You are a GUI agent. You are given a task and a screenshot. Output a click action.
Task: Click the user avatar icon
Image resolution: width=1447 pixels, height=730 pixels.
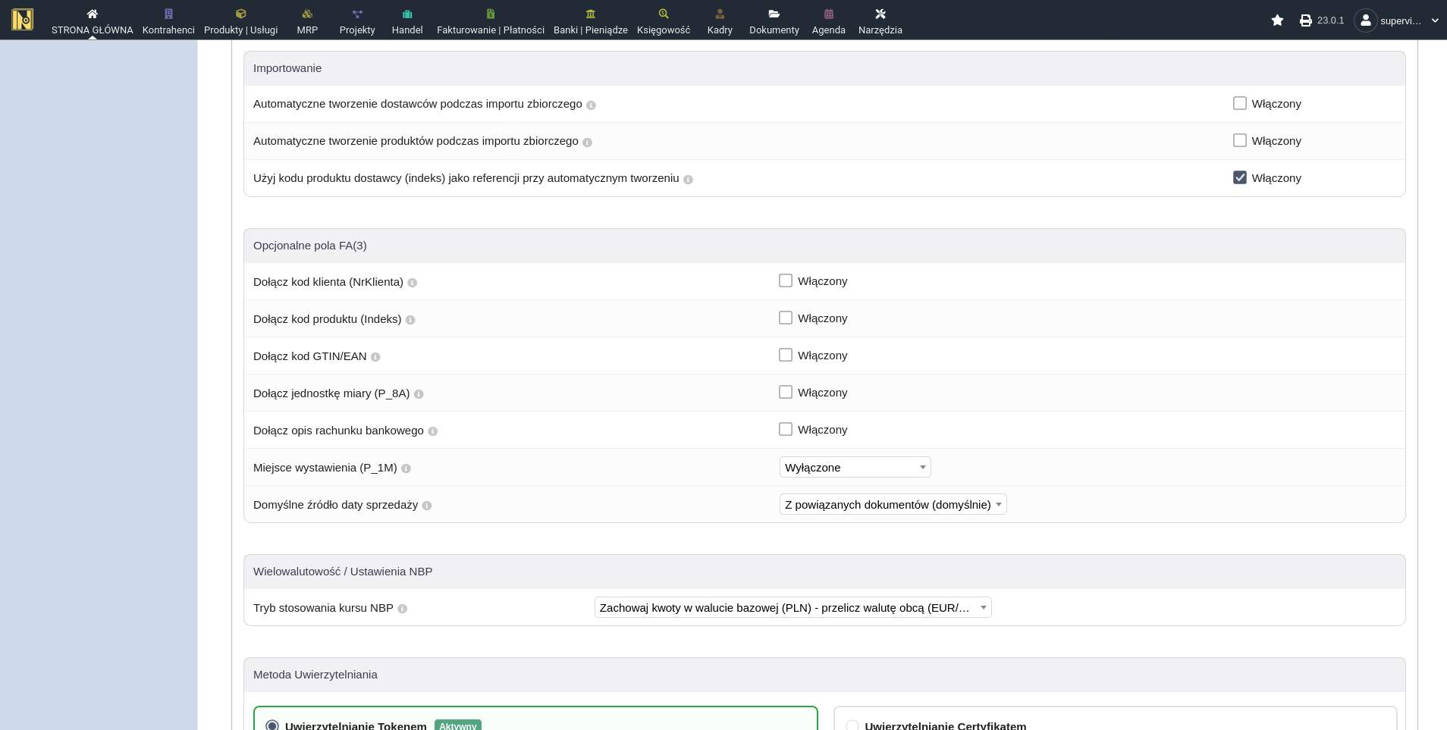coord(1365,20)
